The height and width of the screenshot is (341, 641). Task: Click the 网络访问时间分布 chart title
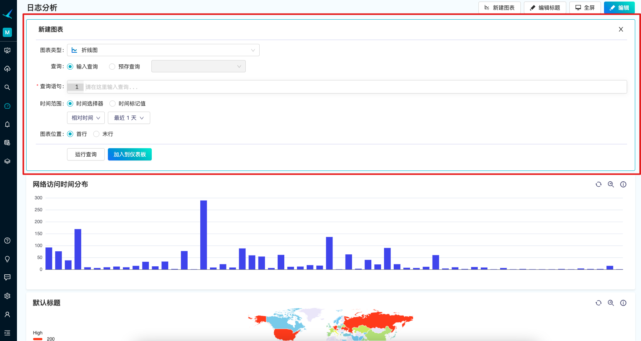pos(60,184)
